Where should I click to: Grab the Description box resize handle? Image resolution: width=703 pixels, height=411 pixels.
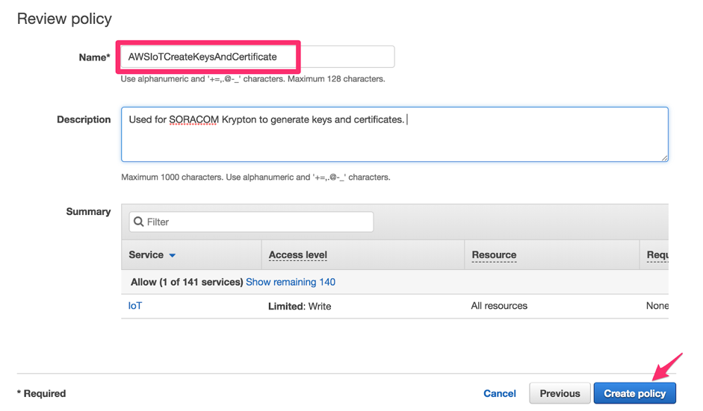664,157
